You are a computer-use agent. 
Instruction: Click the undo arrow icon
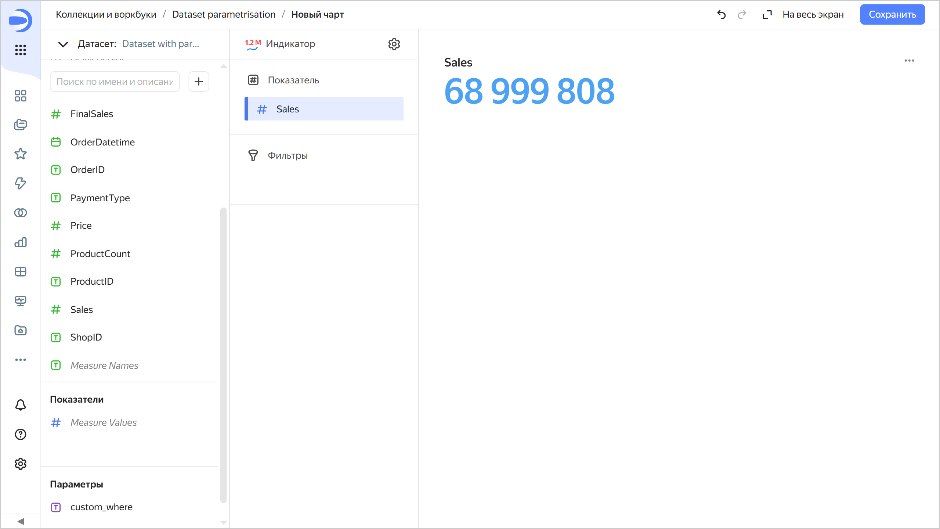(721, 15)
